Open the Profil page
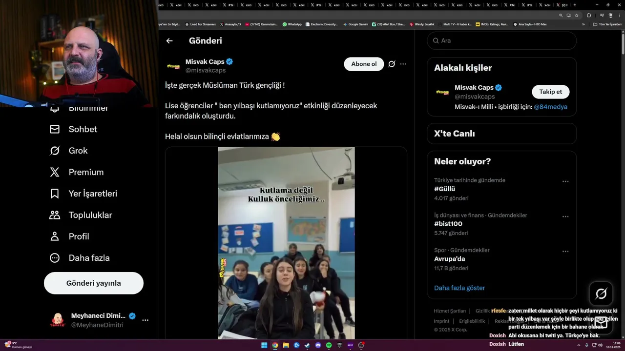Screen dimensions: 625x351 click(x=69, y=236)
